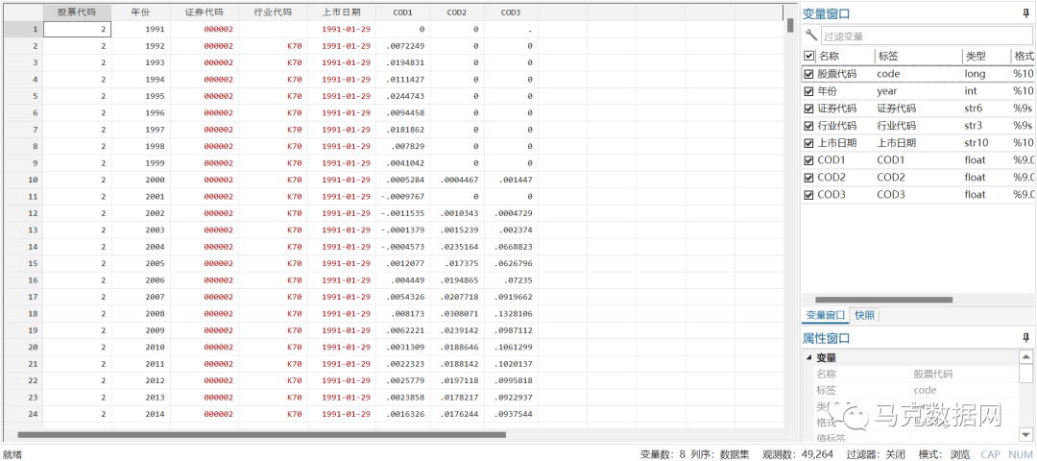Screen dimensions: 1037x461
Task: Click the 名称 property row in 属性窗口
Action: (916, 375)
